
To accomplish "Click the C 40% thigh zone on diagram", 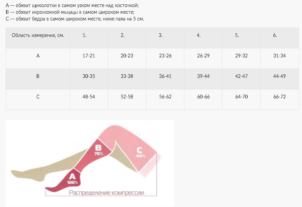I will tap(141, 153).
